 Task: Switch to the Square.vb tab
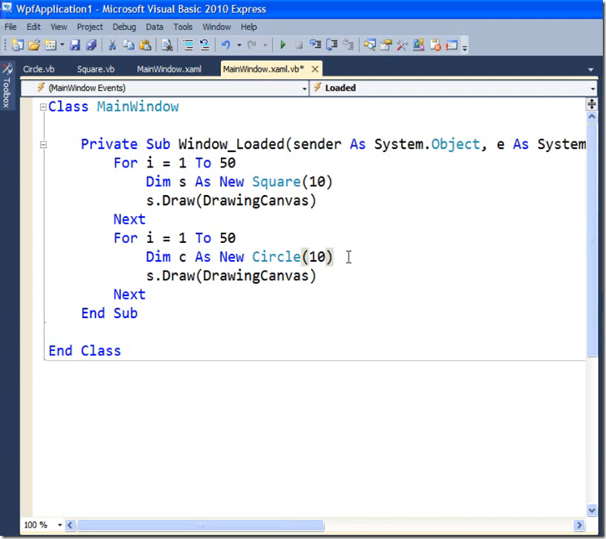tap(96, 69)
